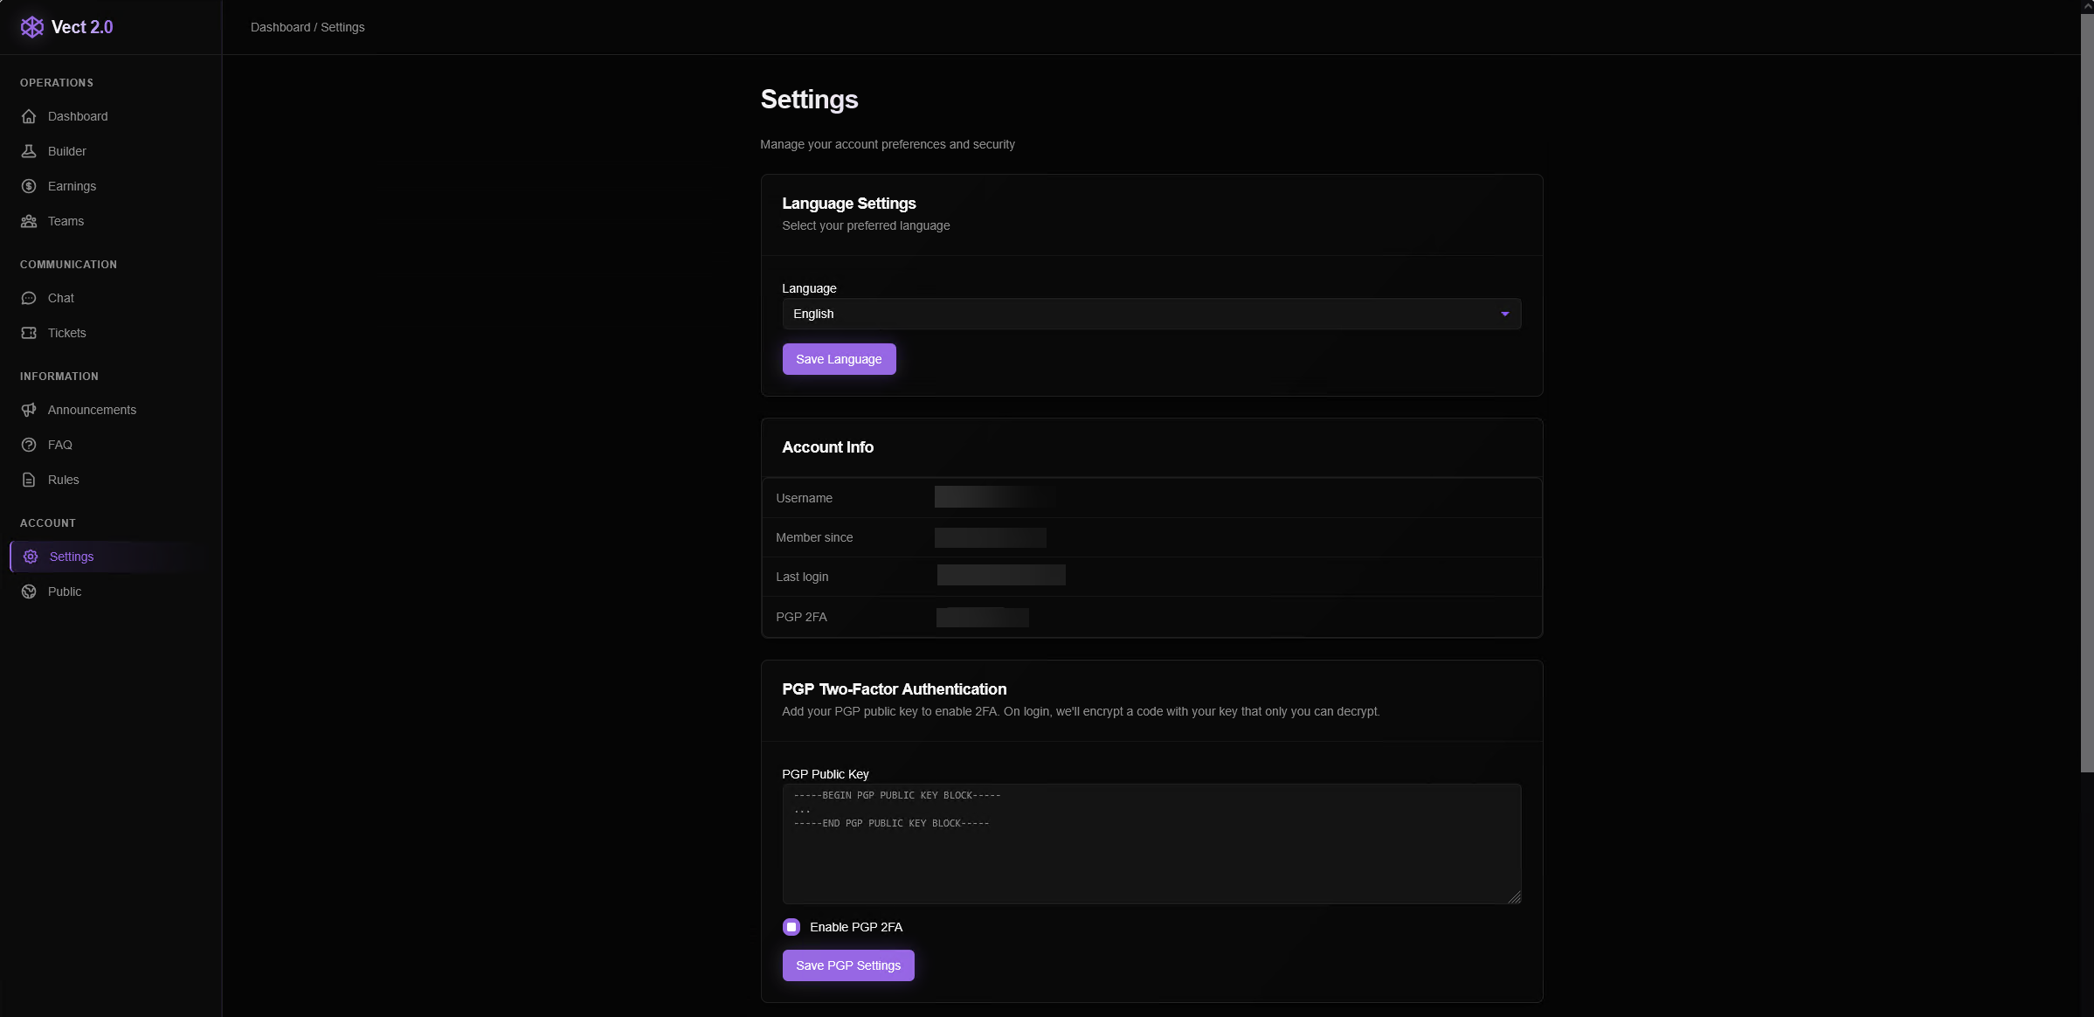Open the Dashboard via its home icon
This screenshot has width=2094, height=1017.
(x=30, y=115)
